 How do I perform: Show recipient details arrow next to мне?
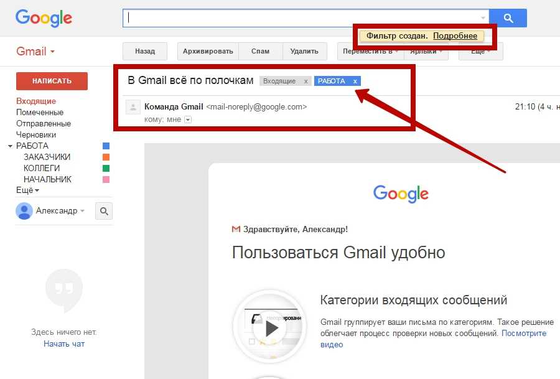pyautogui.click(x=188, y=119)
